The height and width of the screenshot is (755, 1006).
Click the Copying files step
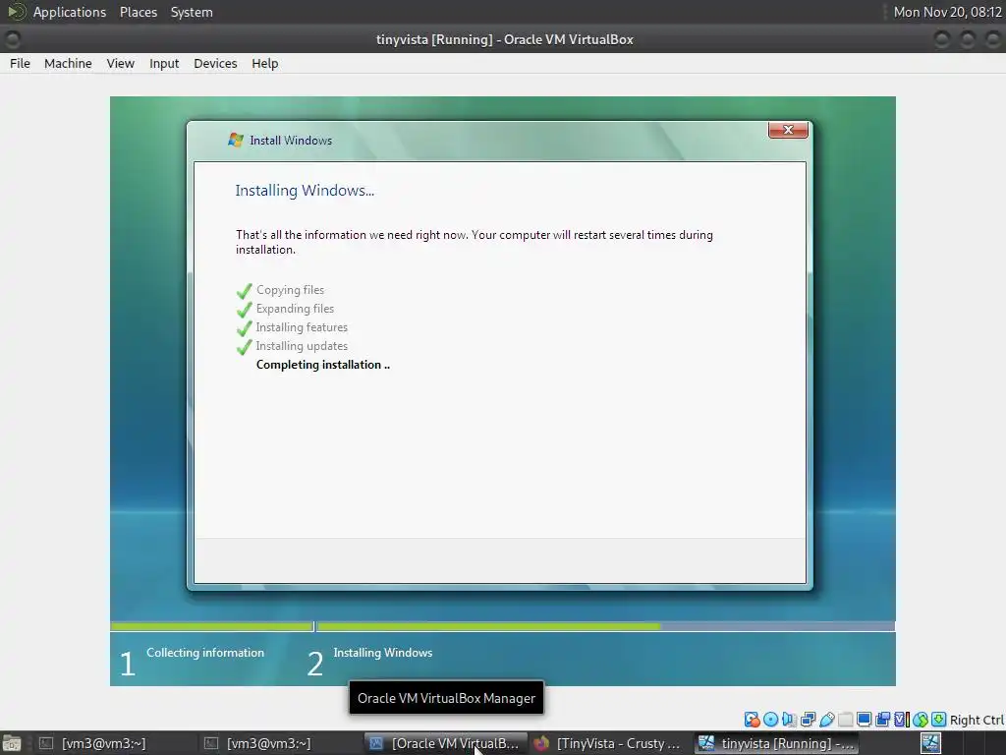(x=290, y=290)
